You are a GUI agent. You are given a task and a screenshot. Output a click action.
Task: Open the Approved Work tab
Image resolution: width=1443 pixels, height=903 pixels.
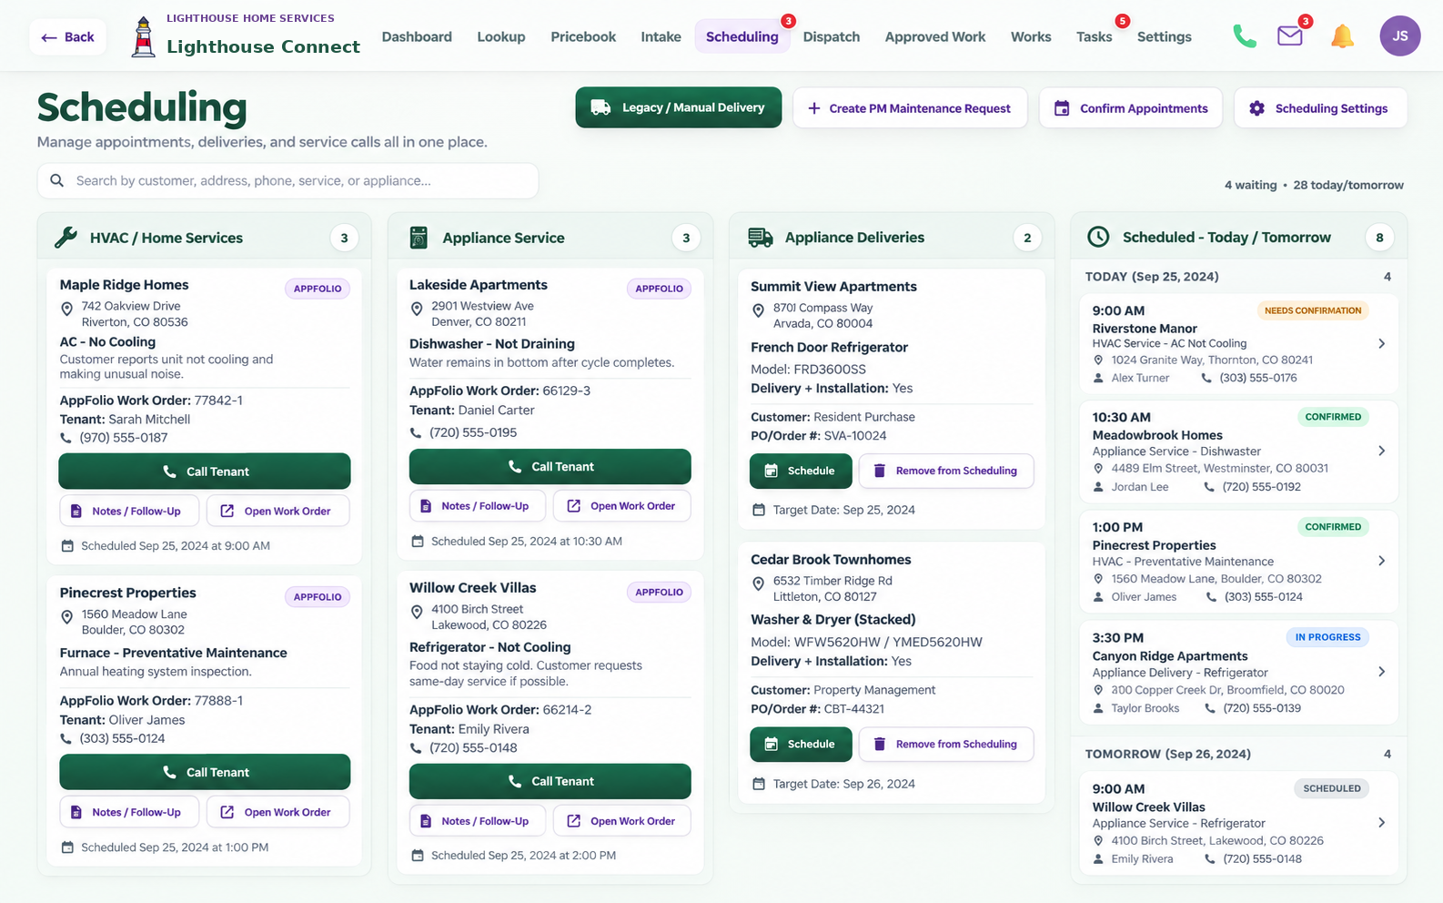[x=935, y=36]
